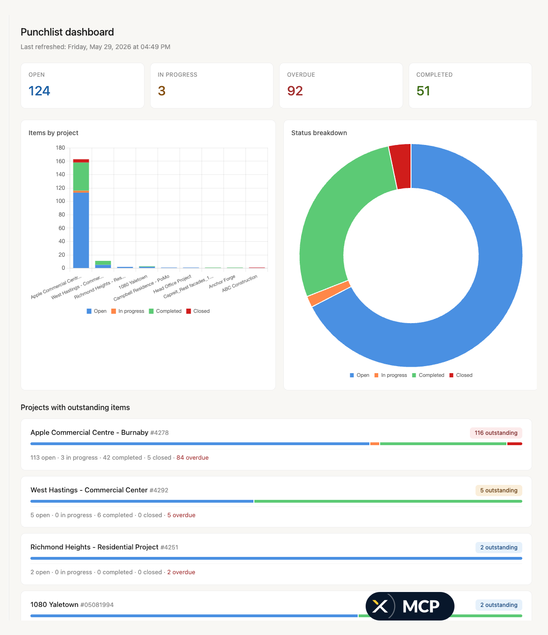This screenshot has width=548, height=635.
Task: Click the 1080 Yaletown axis label
Action: click(x=133, y=281)
